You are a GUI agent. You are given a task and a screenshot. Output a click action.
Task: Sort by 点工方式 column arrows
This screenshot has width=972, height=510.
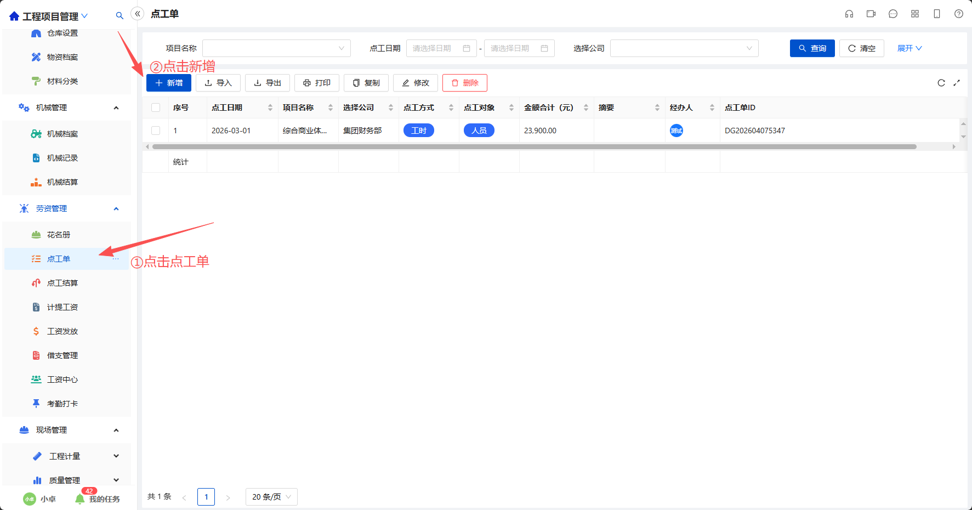(x=451, y=107)
